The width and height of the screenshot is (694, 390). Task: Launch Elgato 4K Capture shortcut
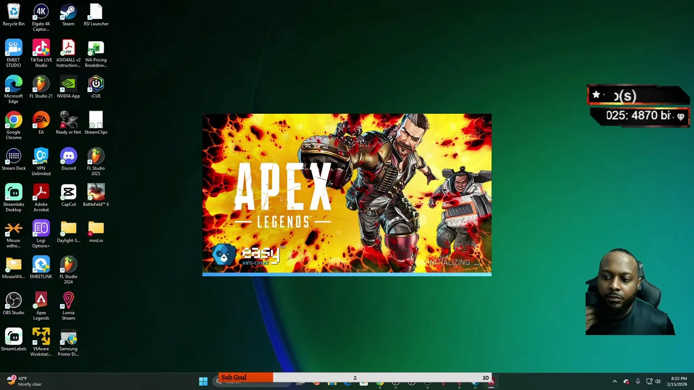click(x=41, y=17)
